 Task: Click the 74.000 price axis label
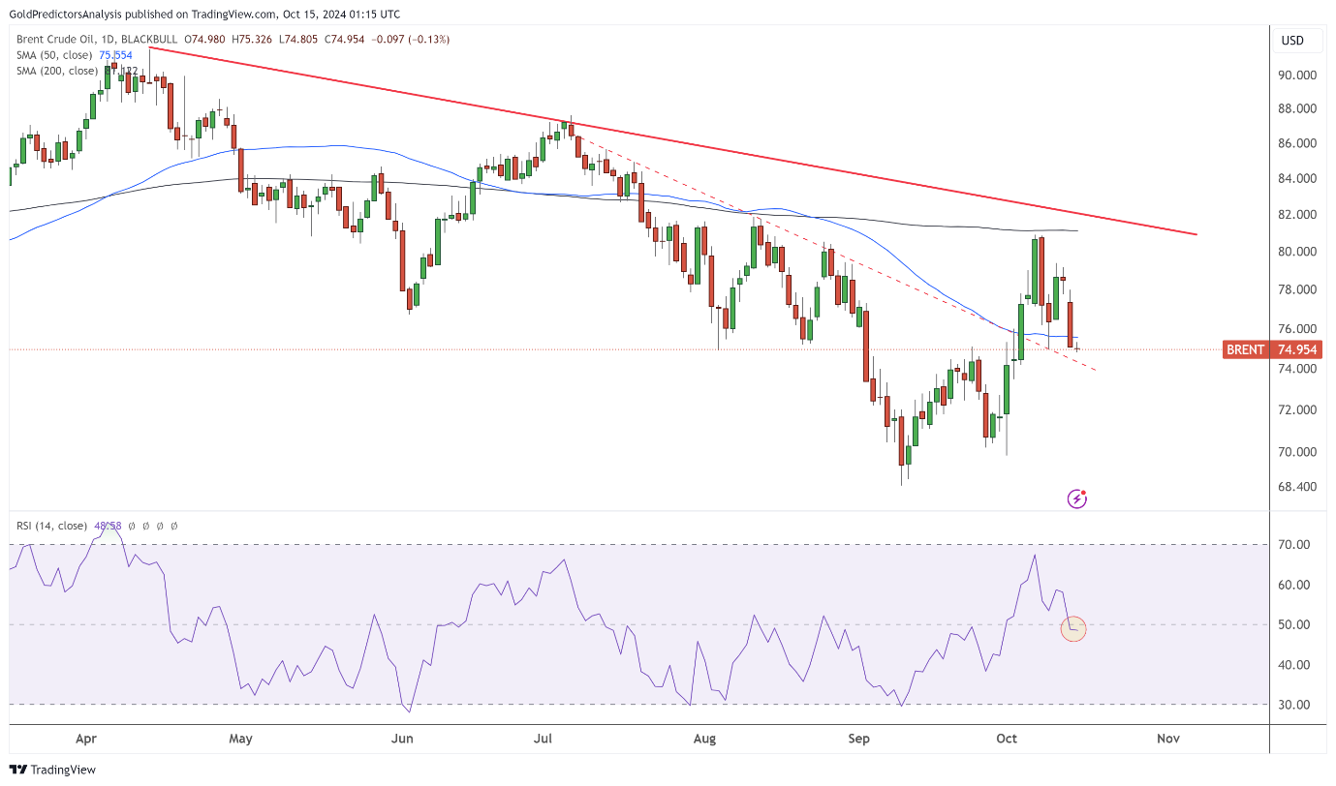pyautogui.click(x=1296, y=369)
